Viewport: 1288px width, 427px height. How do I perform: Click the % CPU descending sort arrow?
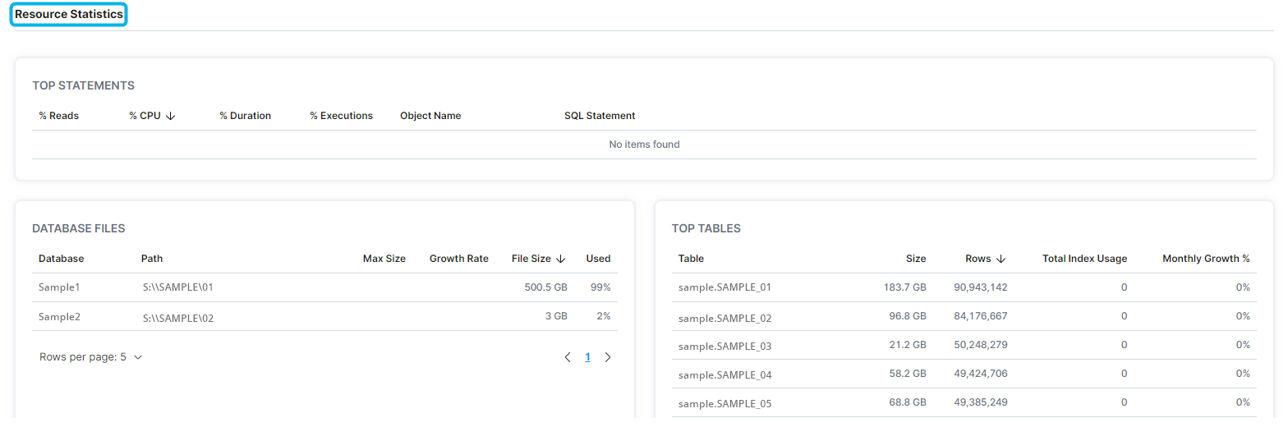tap(171, 116)
